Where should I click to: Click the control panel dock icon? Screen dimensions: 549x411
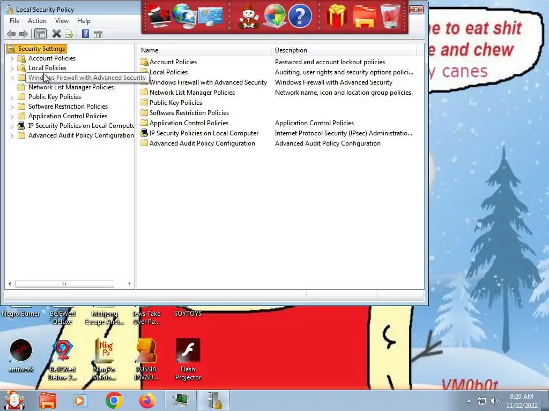210,16
